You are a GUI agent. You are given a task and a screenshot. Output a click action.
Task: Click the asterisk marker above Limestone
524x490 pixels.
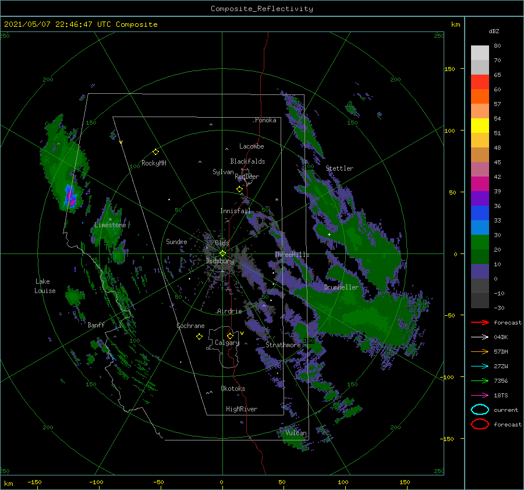click(110, 220)
